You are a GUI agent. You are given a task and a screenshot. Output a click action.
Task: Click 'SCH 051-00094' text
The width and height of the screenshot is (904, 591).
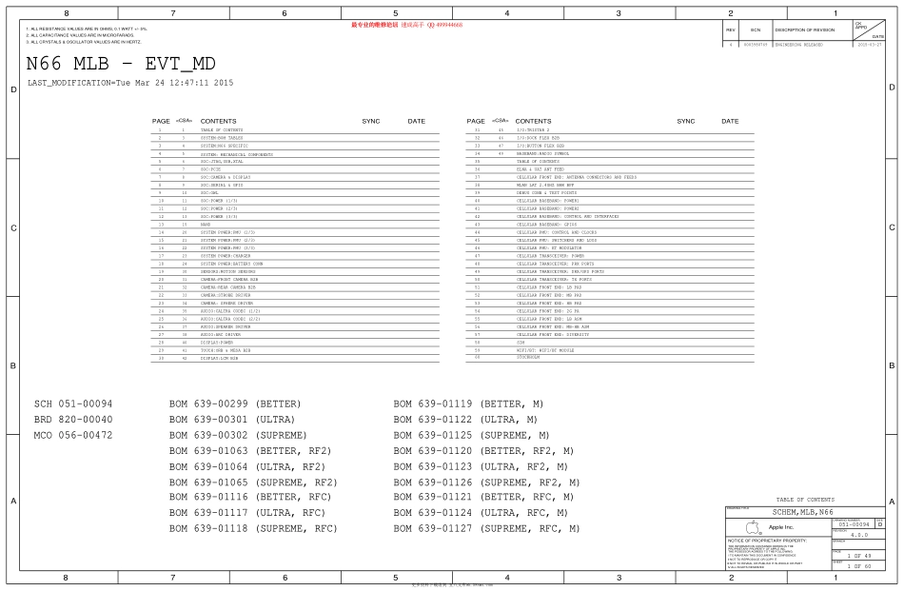(73, 404)
